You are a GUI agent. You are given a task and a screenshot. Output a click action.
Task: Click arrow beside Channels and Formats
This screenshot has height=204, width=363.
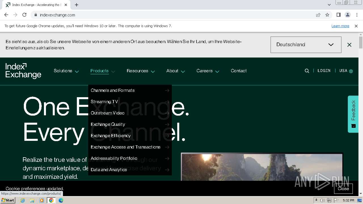(x=167, y=90)
